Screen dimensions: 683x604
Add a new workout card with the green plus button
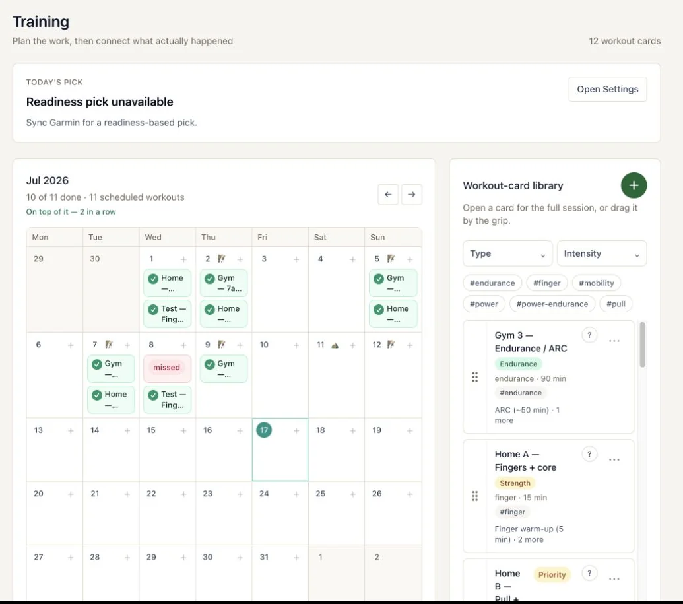click(634, 185)
